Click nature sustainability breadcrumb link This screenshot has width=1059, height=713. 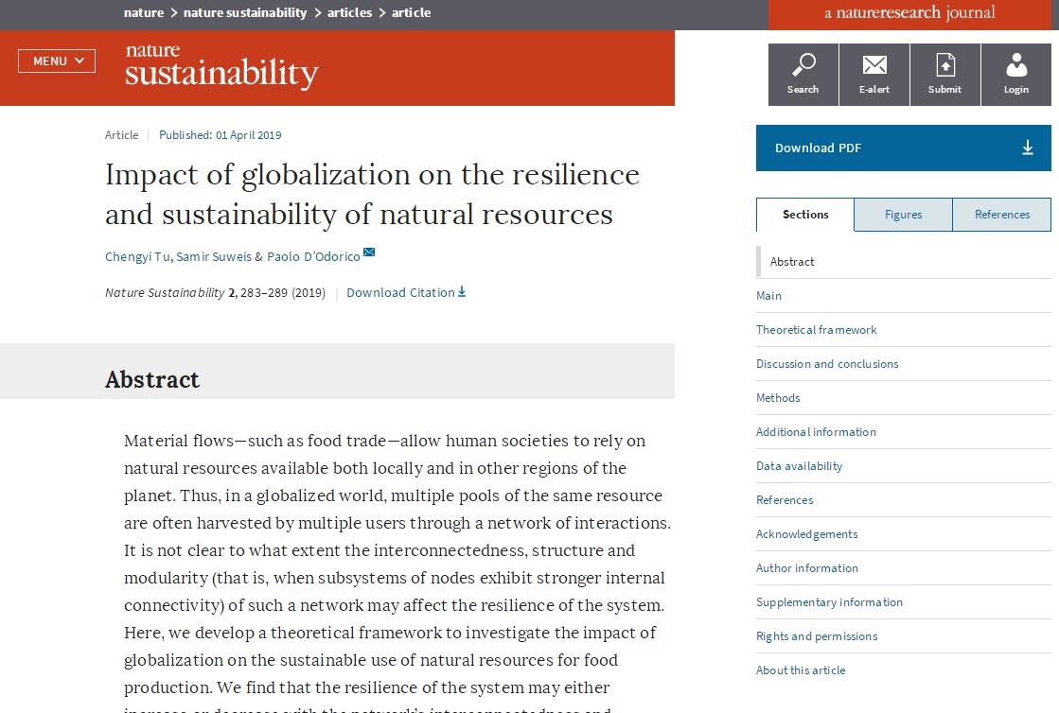coord(245,12)
